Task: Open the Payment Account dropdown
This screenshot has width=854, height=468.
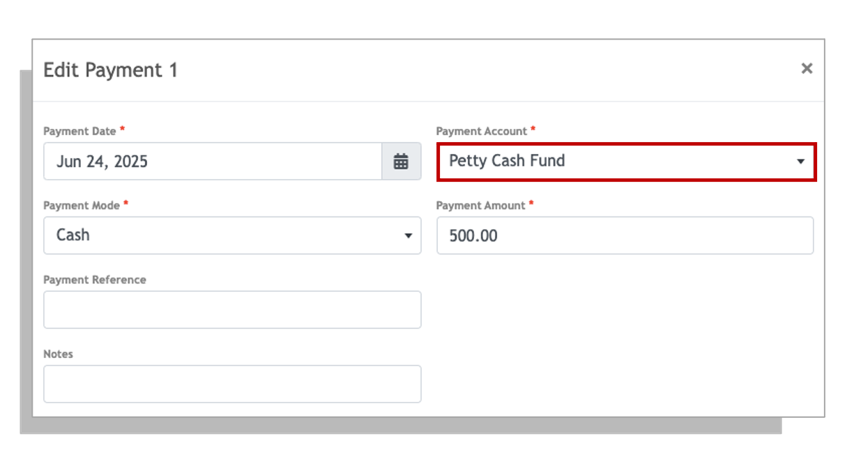Action: click(626, 162)
